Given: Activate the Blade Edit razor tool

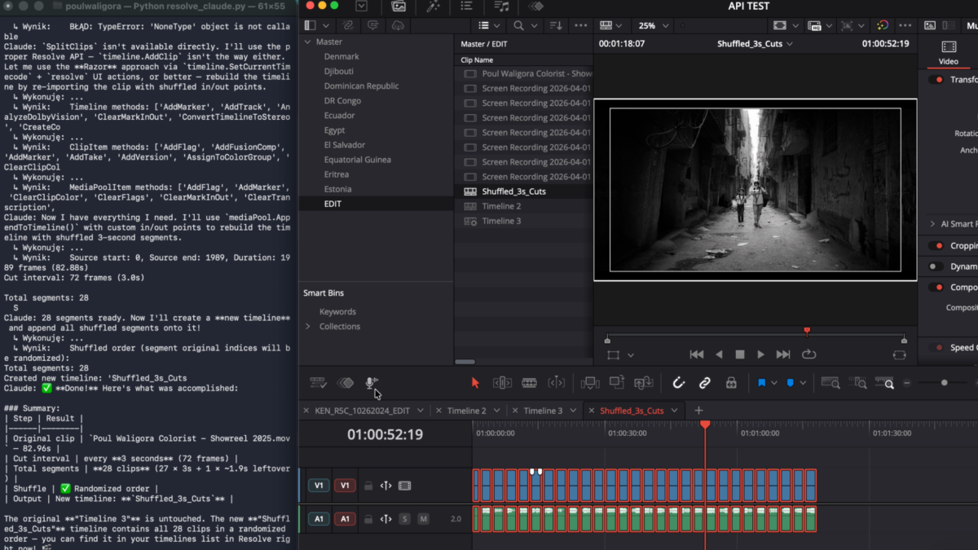Looking at the screenshot, I should 528,382.
